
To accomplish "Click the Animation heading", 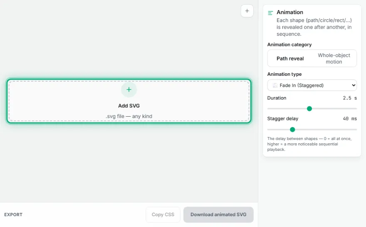I will [x=289, y=12].
